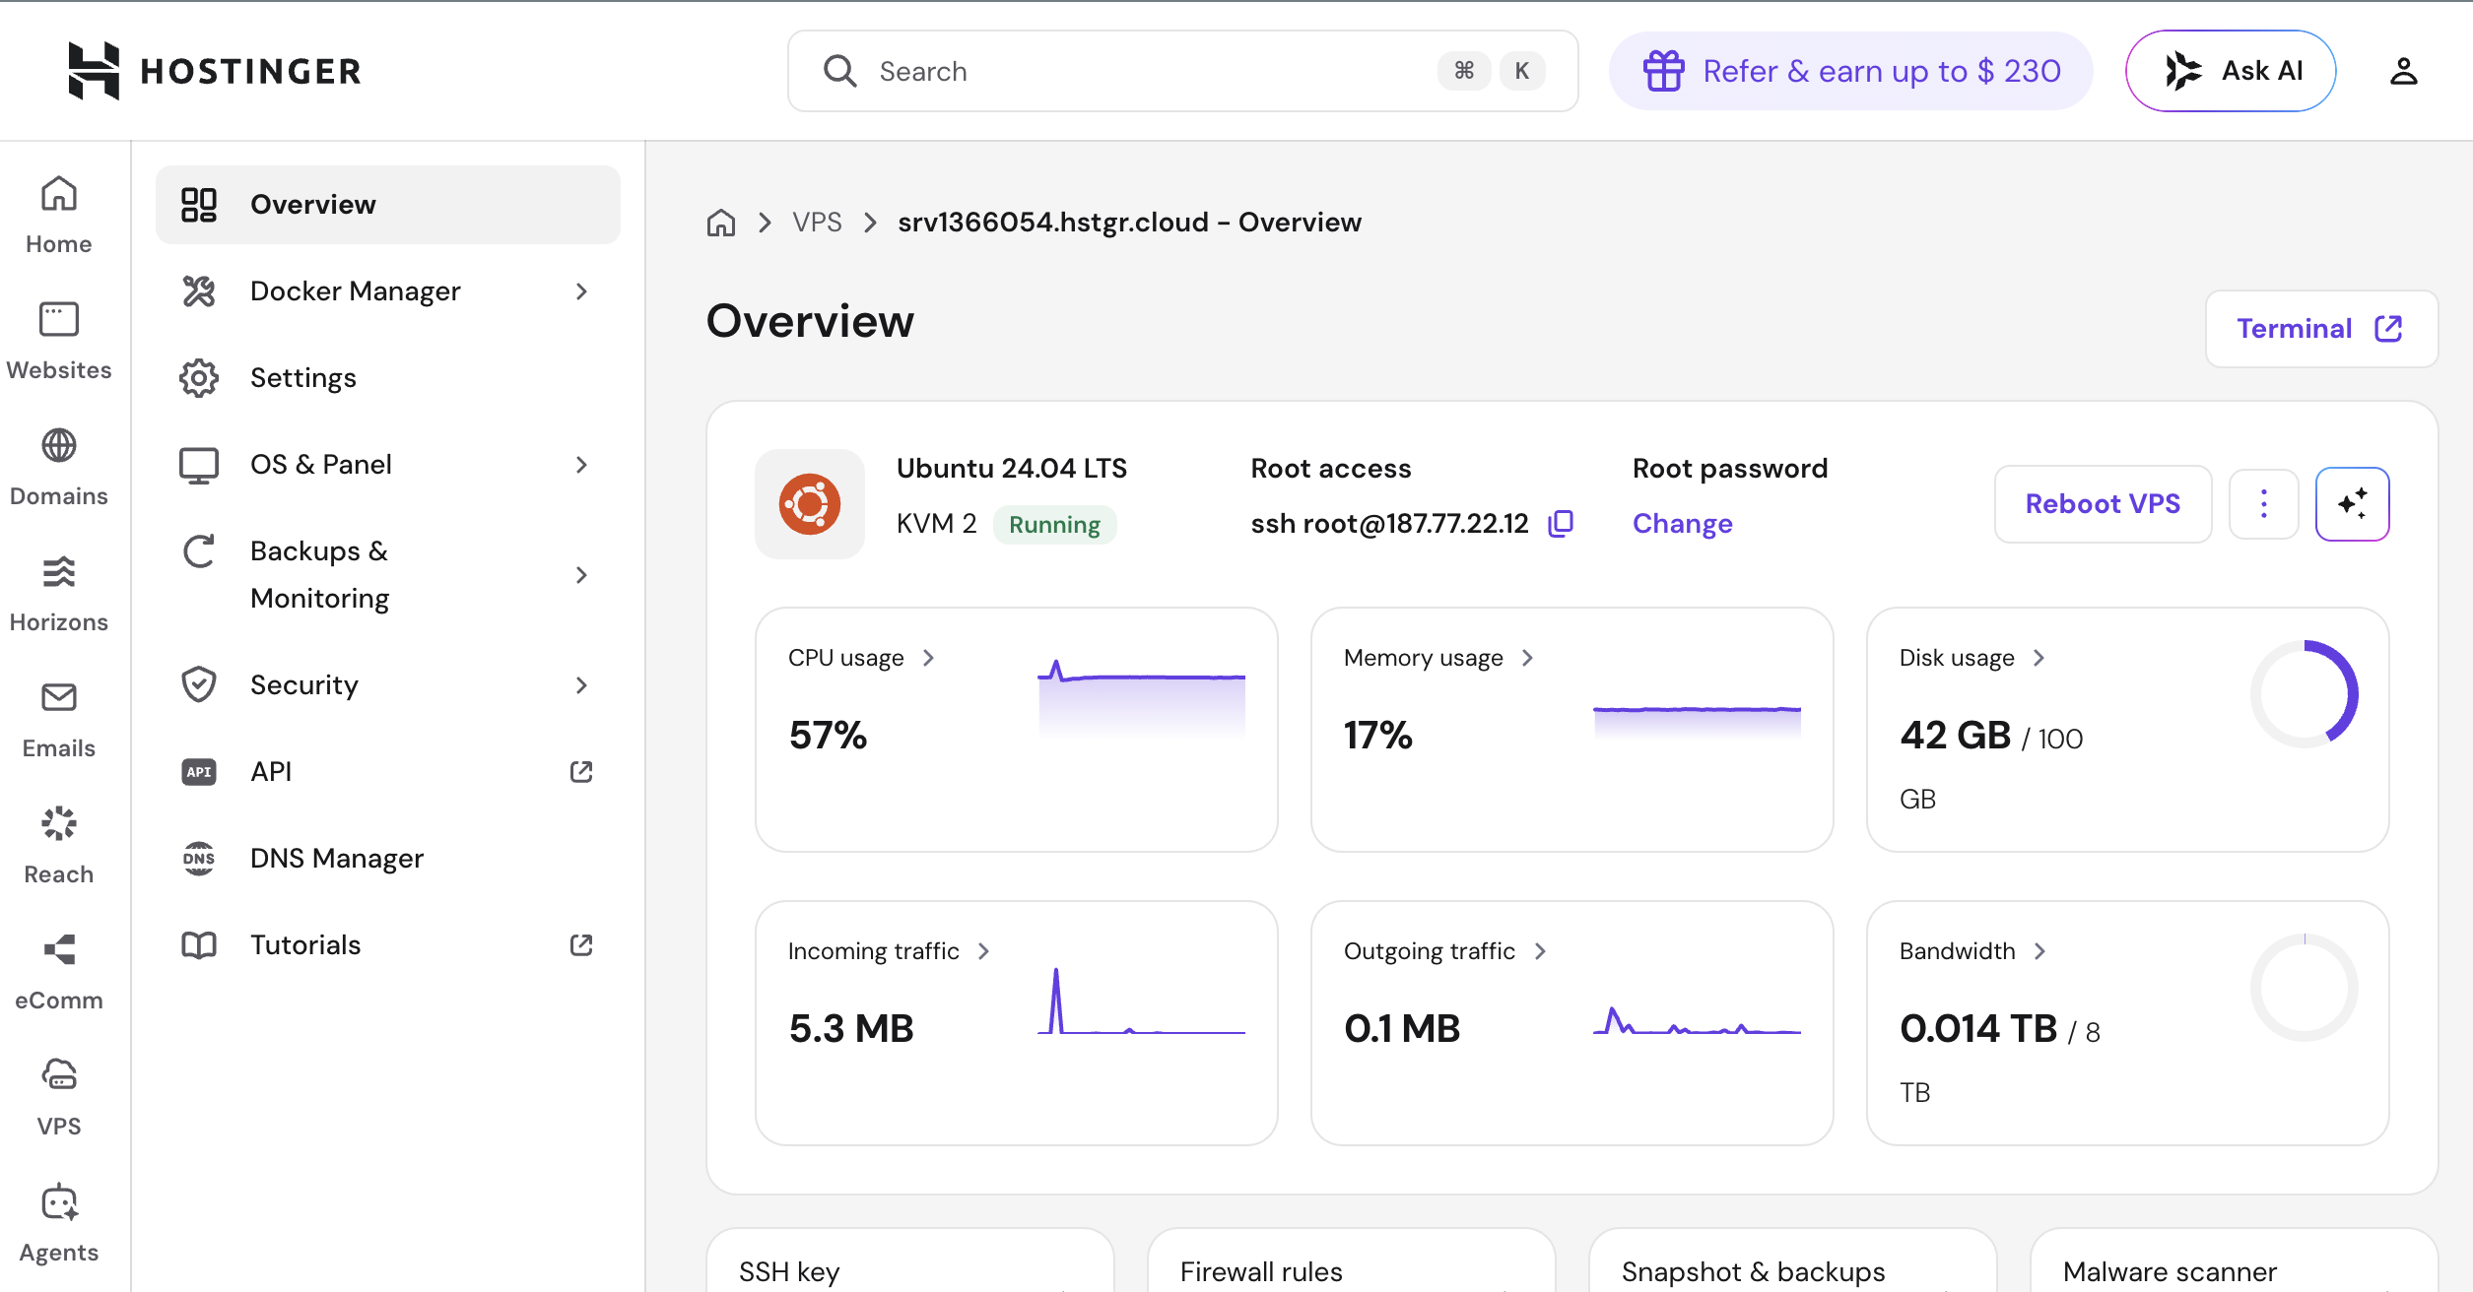This screenshot has height=1292, width=2473.
Task: Open Memory usage details chevron
Action: [1527, 658]
